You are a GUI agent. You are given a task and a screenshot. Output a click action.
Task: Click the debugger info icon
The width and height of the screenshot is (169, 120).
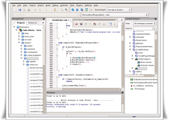click(115, 24)
